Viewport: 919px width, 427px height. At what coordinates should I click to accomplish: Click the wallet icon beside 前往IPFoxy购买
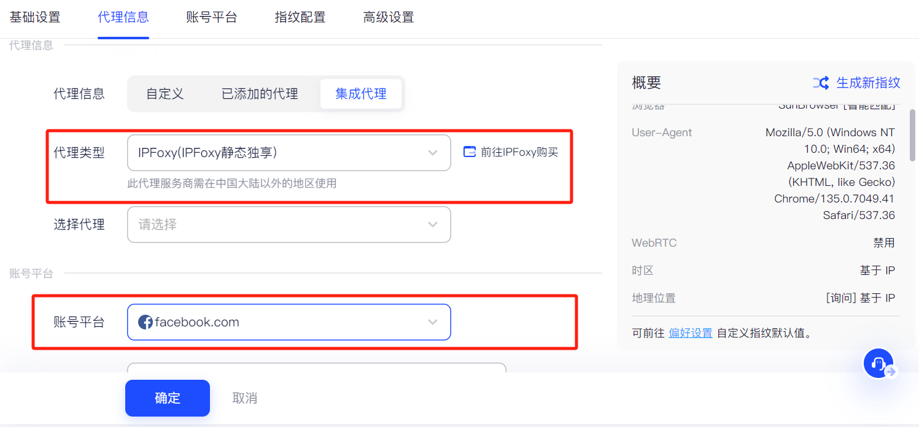(x=470, y=152)
